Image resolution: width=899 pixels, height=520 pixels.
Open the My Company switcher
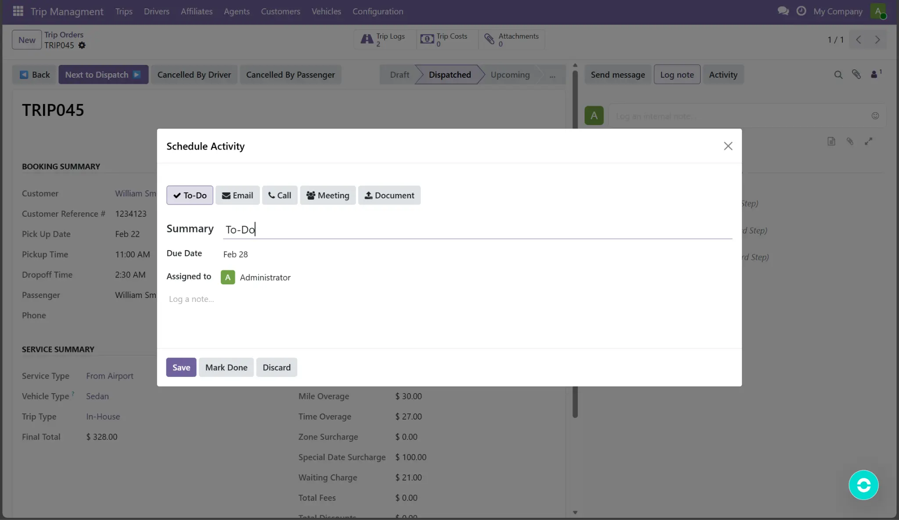pyautogui.click(x=838, y=11)
